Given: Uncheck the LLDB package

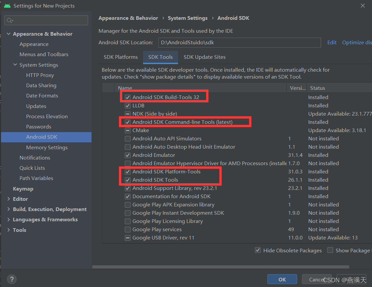Looking at the screenshot, I should pos(128,105).
